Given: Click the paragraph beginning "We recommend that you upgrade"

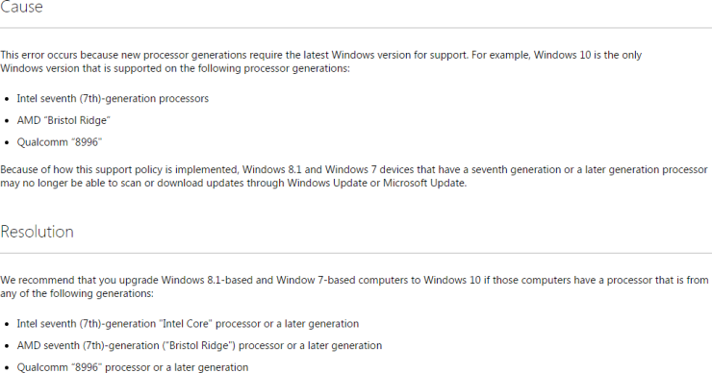Looking at the screenshot, I should (354, 286).
